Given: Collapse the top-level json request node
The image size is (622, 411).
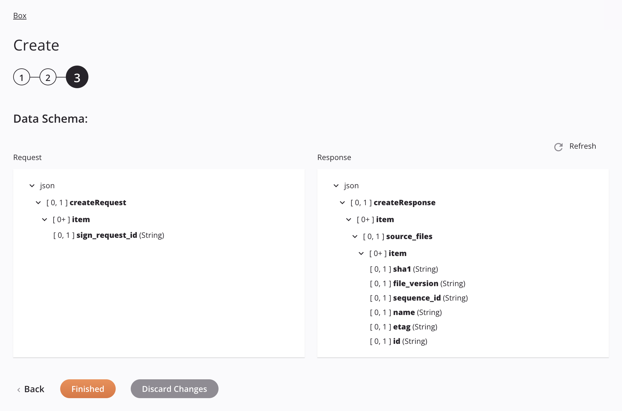Looking at the screenshot, I should point(31,185).
